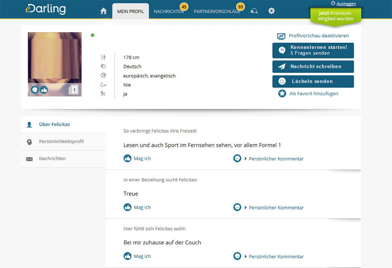Click the text '178 cm'
Screen dimensions: 392x268
pos(131,57)
